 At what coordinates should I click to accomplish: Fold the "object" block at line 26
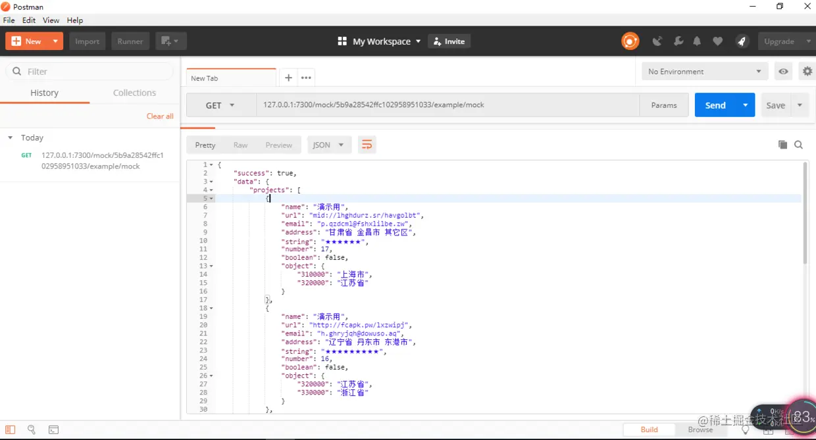(211, 376)
